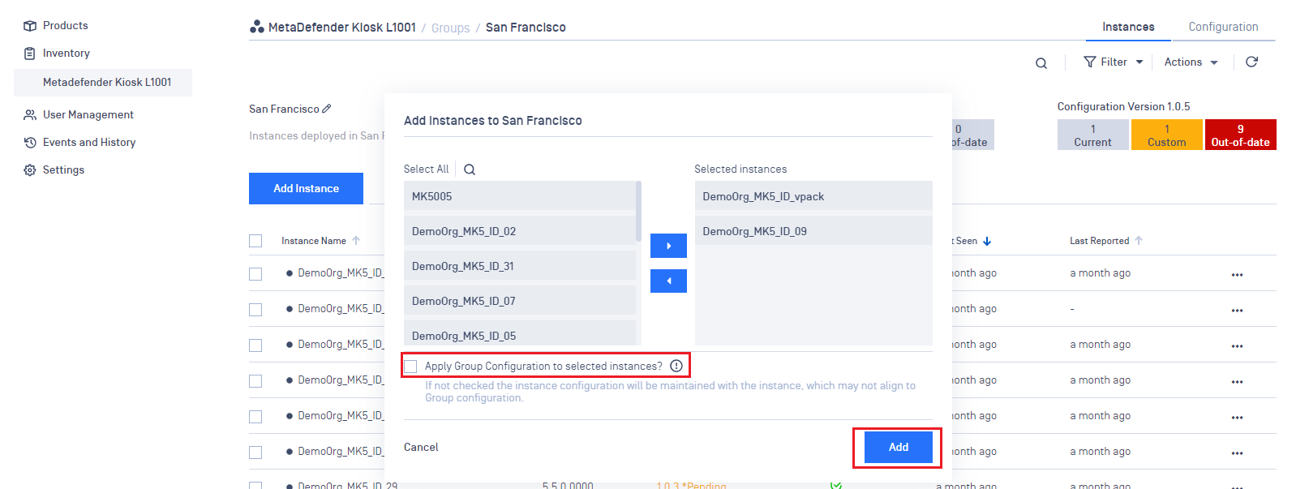Select MK5005 in available instances
The width and height of the screenshot is (1309, 489).
point(520,196)
